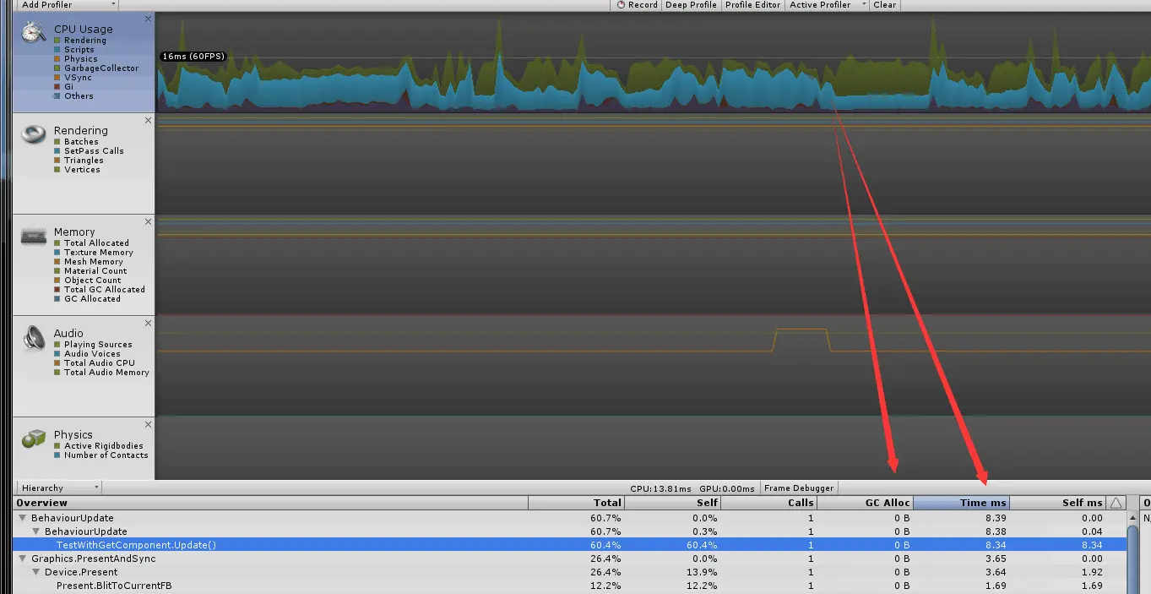
Task: Select the Present.BlitToCurrentFB row
Action: (x=570, y=586)
